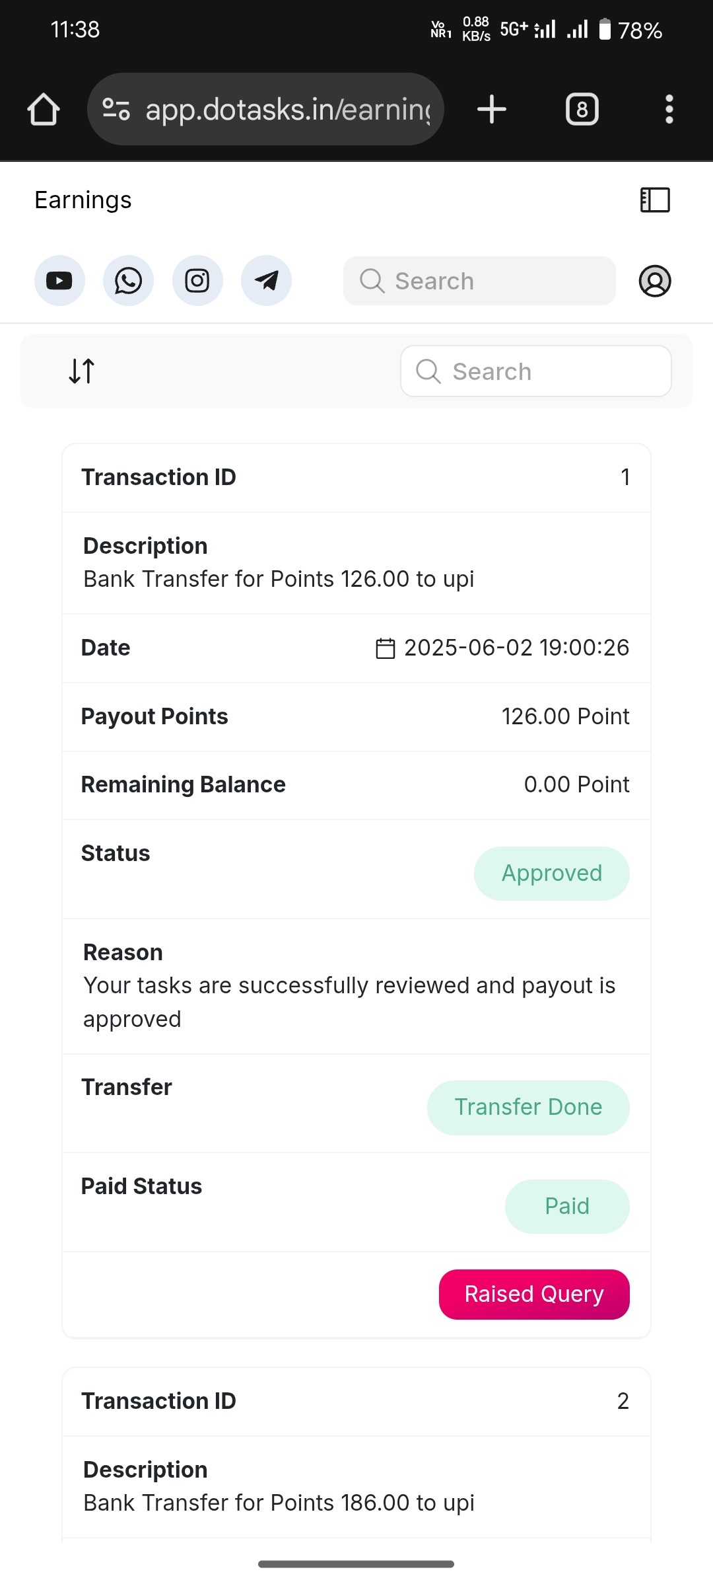Viewport: 713px width, 1586px height.
Task: Open the Instagram icon
Action: [197, 281]
